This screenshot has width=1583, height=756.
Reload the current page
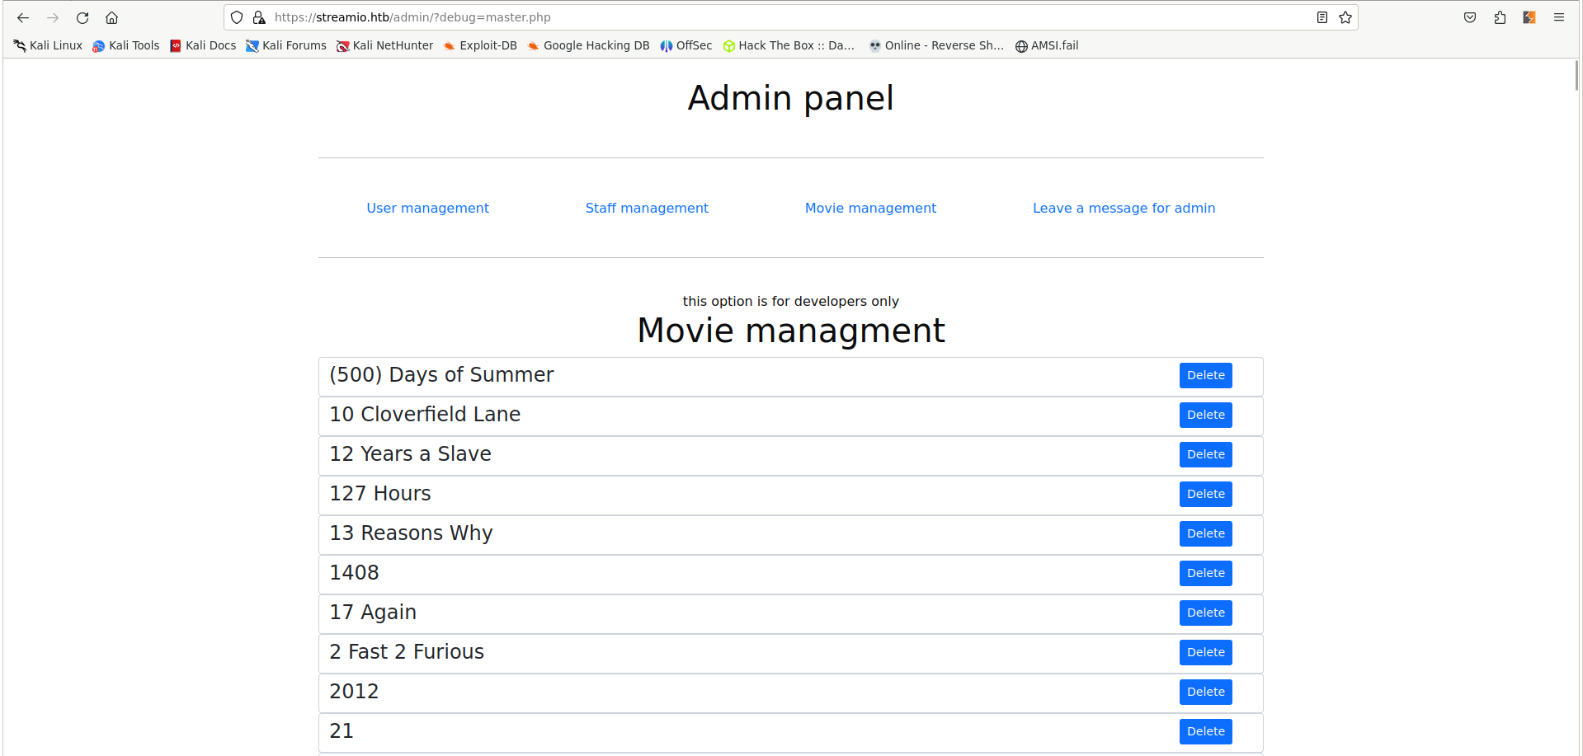(x=82, y=17)
